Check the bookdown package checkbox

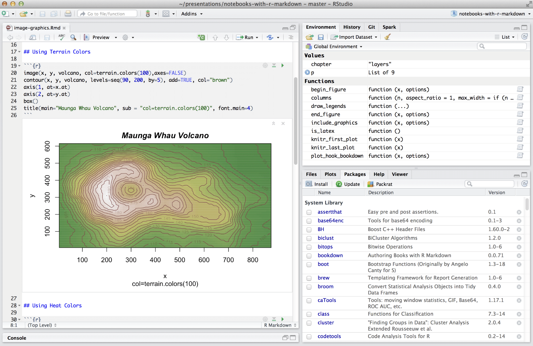pyautogui.click(x=309, y=256)
